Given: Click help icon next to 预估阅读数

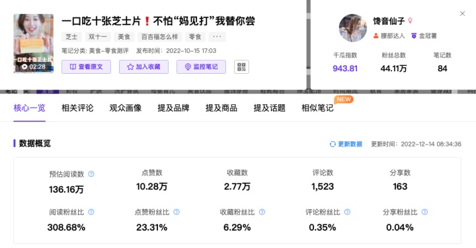Looking at the screenshot, I should 91,174.
